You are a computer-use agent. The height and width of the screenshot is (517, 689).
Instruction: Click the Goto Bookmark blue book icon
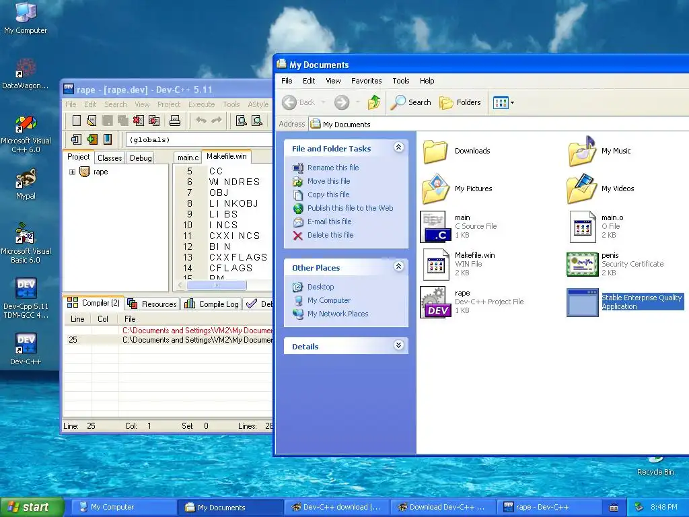click(x=107, y=139)
